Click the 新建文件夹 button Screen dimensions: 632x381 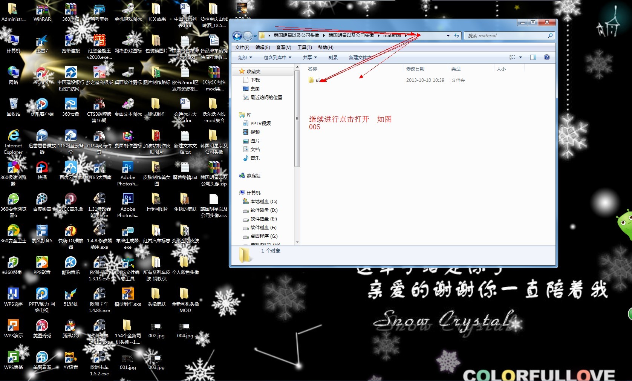[360, 57]
